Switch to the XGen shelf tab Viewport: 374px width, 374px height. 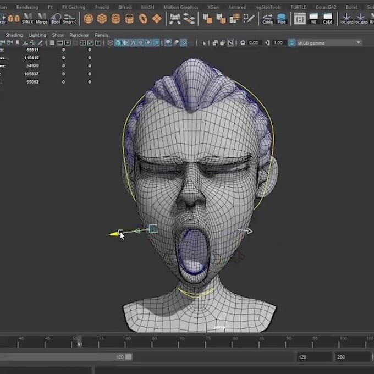(x=213, y=7)
